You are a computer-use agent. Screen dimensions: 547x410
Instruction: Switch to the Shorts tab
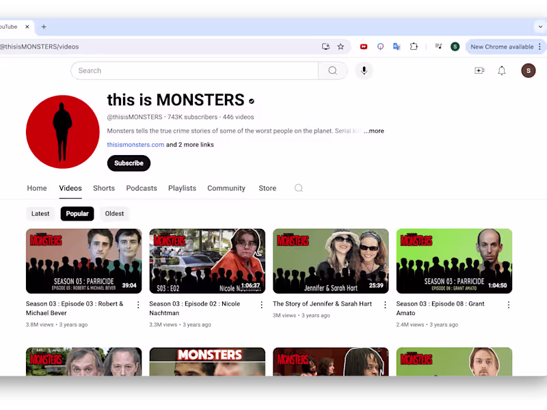(103, 188)
